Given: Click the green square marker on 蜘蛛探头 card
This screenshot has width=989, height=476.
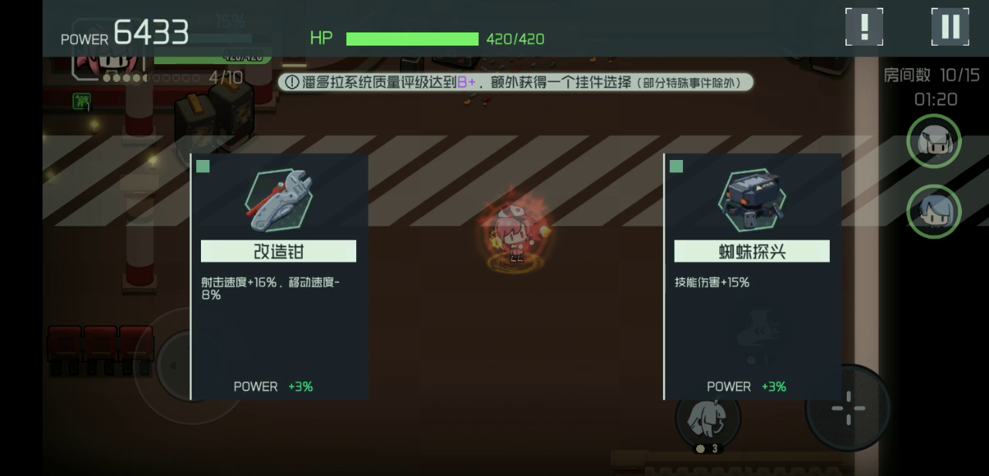Looking at the screenshot, I should (x=676, y=166).
